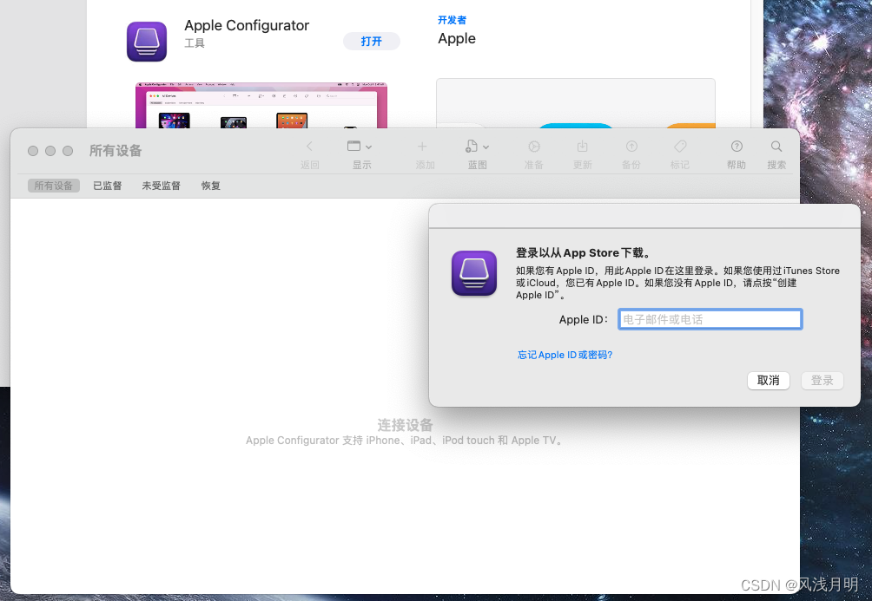Viewport: 872px width, 601px height.
Task: Click the 备份 backup toolbar icon
Action: coord(631,147)
